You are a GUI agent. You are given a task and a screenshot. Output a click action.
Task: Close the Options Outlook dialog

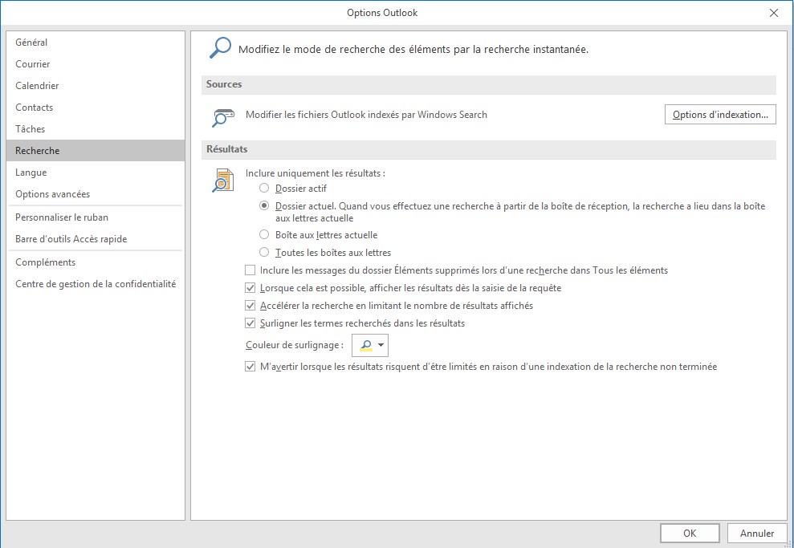[774, 13]
